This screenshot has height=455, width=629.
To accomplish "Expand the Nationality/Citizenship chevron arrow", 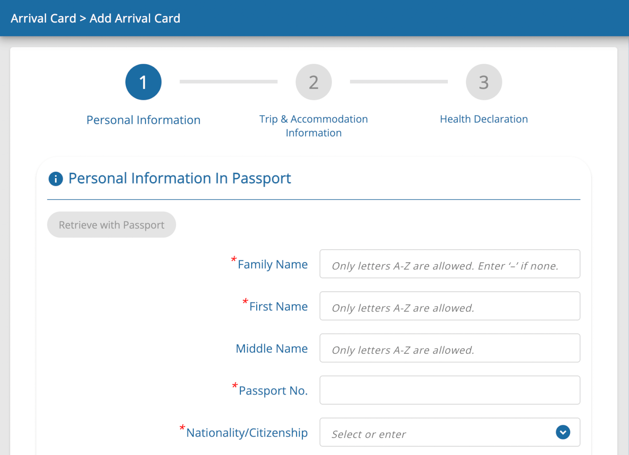I will [x=563, y=432].
